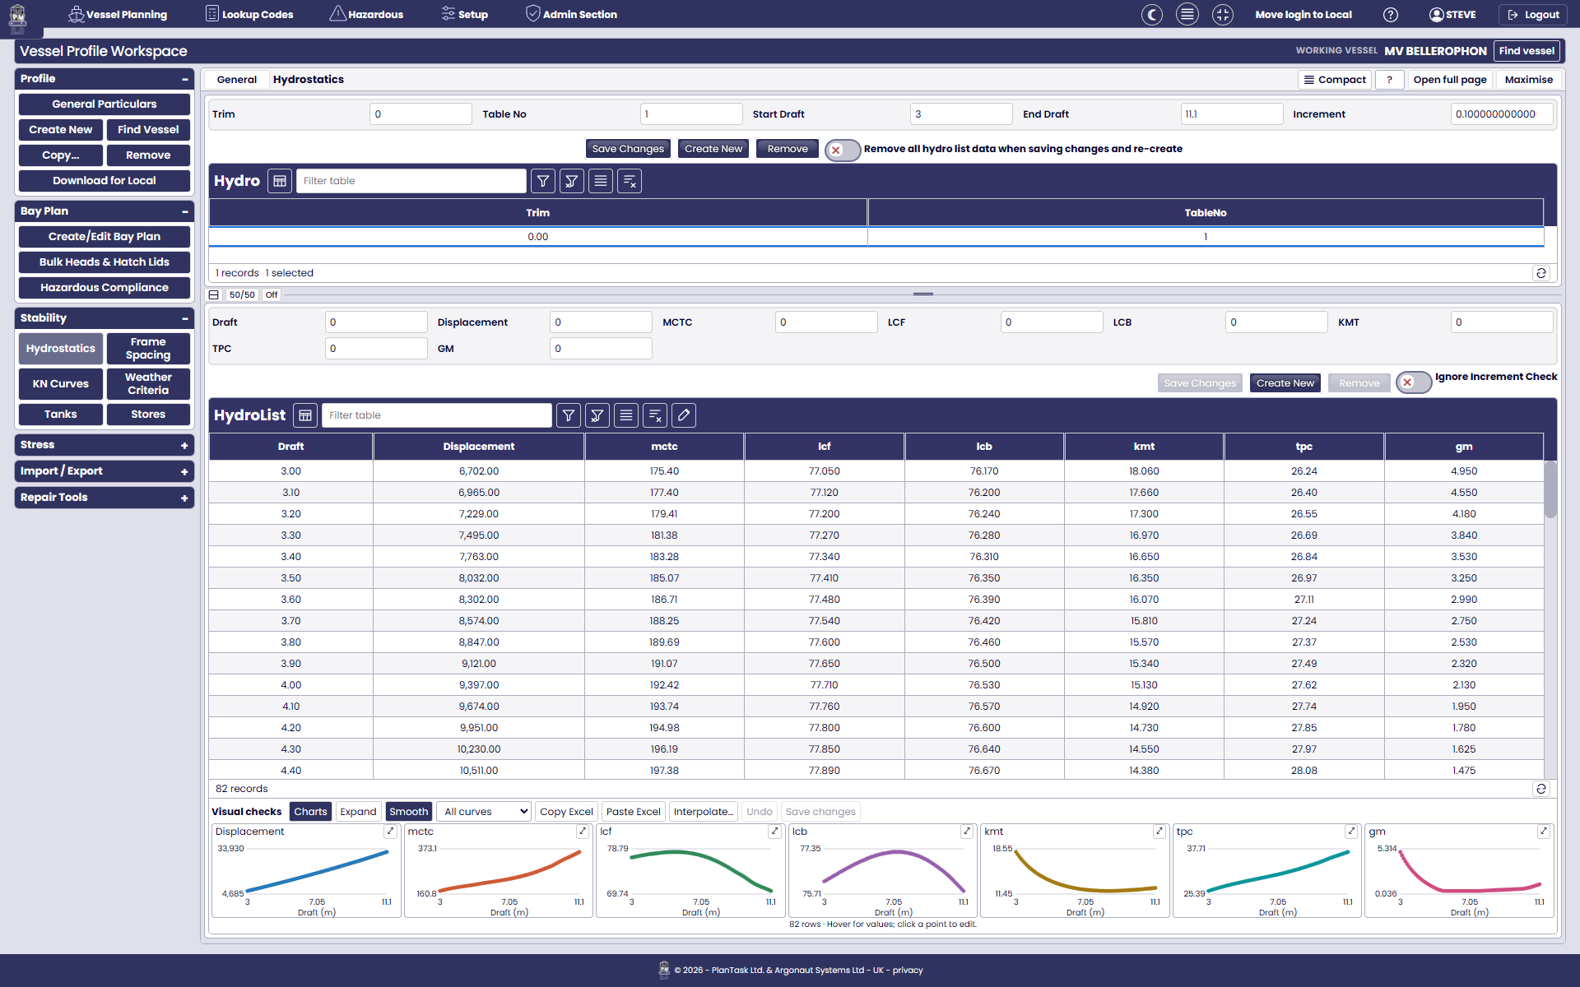This screenshot has height=987, width=1580.
Task: Click the Find vessel button in header
Action: click(x=1527, y=51)
